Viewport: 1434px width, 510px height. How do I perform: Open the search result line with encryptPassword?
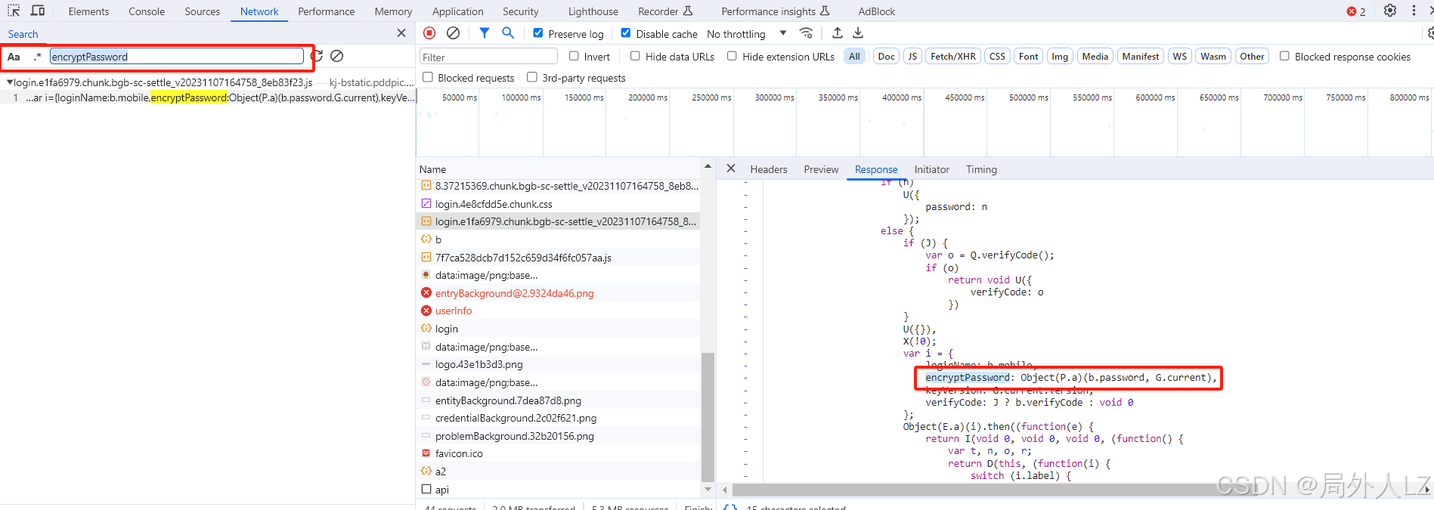pos(208,97)
